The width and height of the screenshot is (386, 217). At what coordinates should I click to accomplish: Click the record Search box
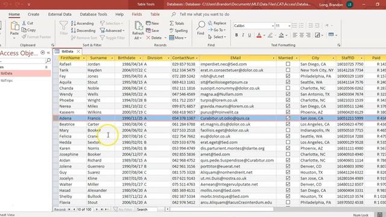147,209
